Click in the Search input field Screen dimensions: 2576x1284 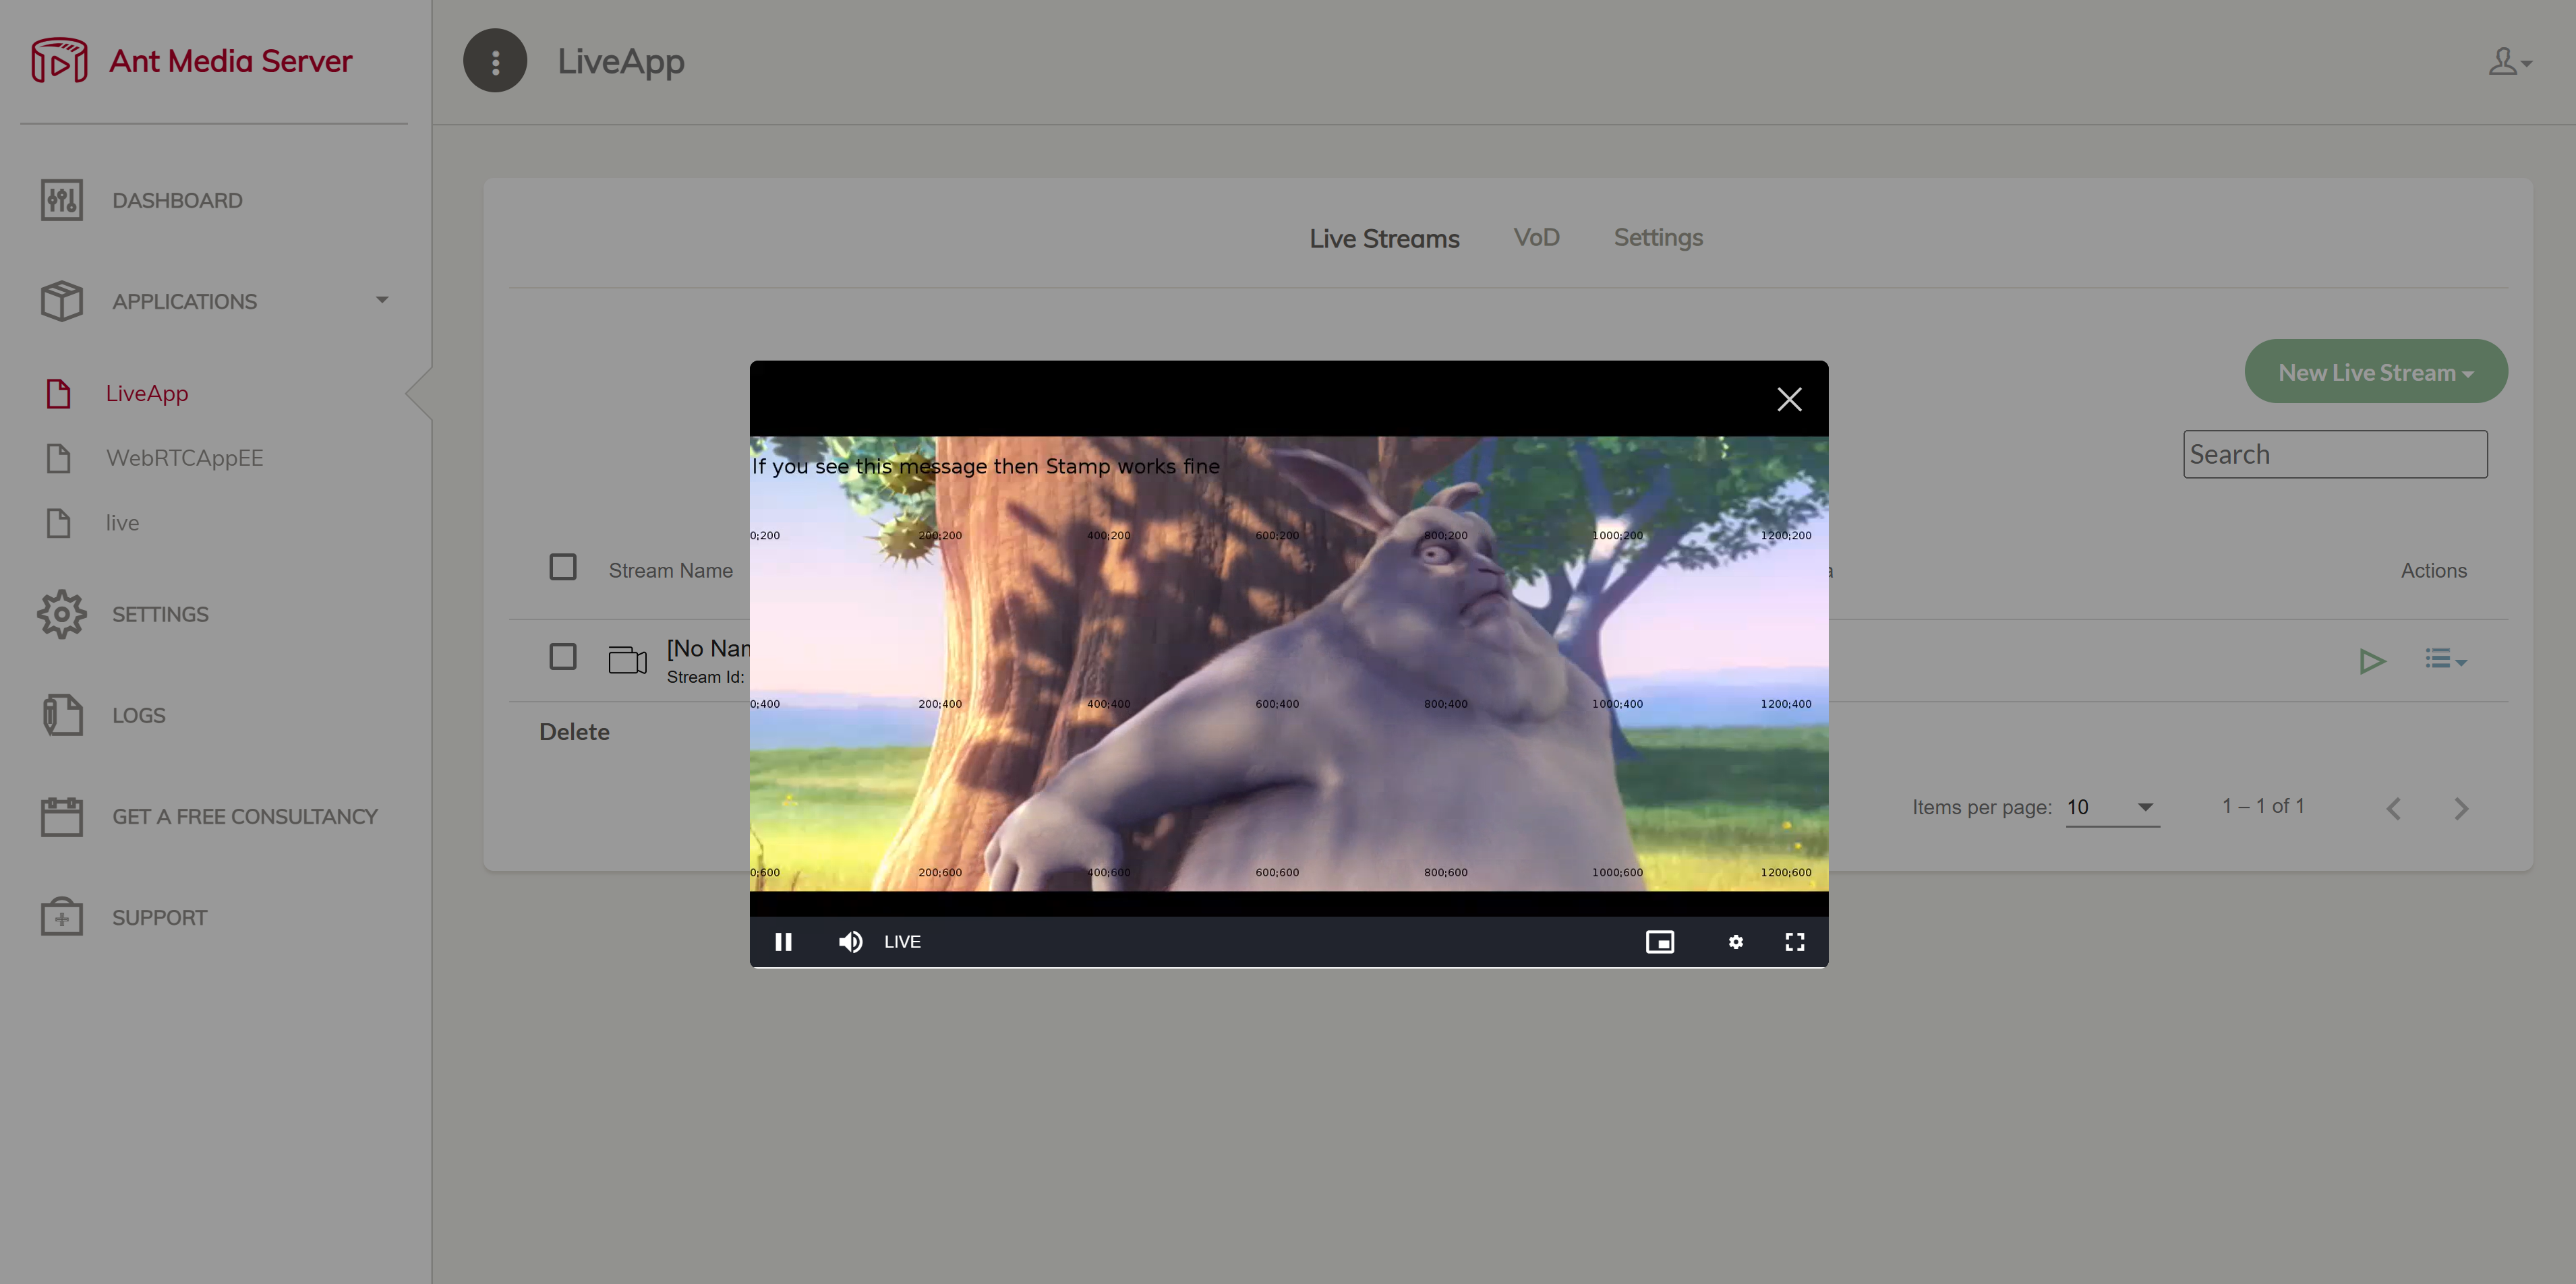[x=2336, y=455]
